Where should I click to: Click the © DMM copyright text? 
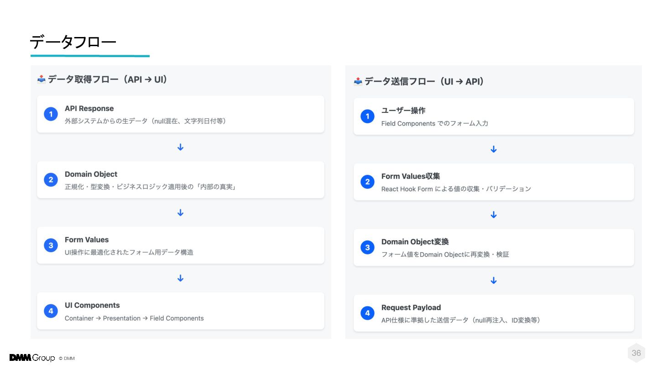tap(67, 359)
